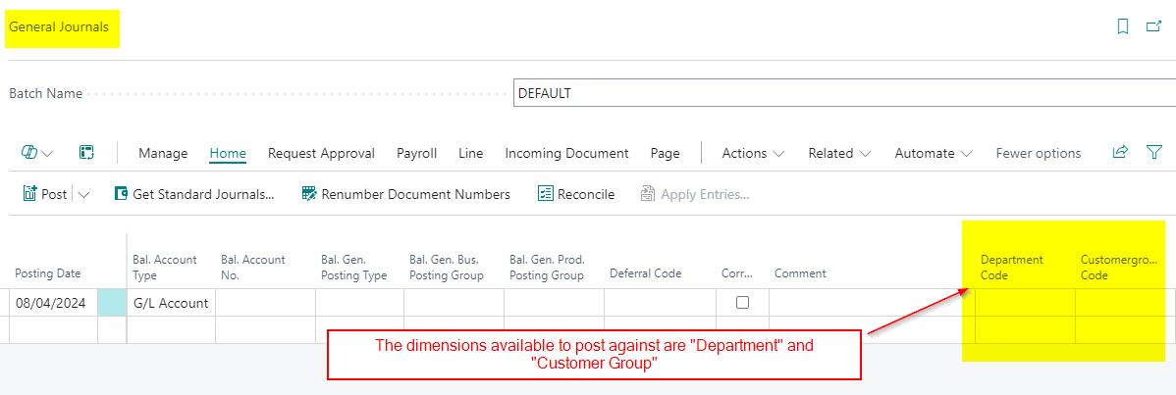
Task: Click the Batch Name field with DEFAULT
Action: click(844, 93)
